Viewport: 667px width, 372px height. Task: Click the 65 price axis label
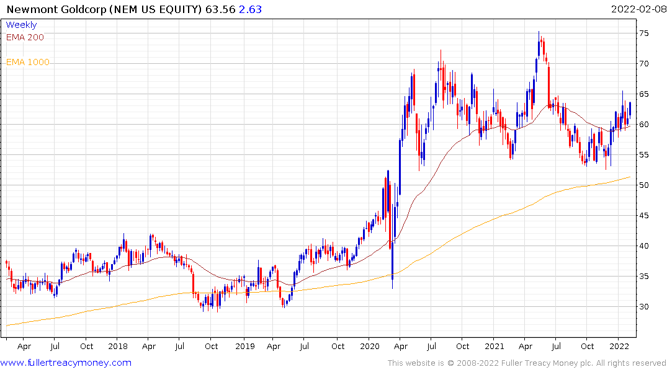tap(643, 94)
